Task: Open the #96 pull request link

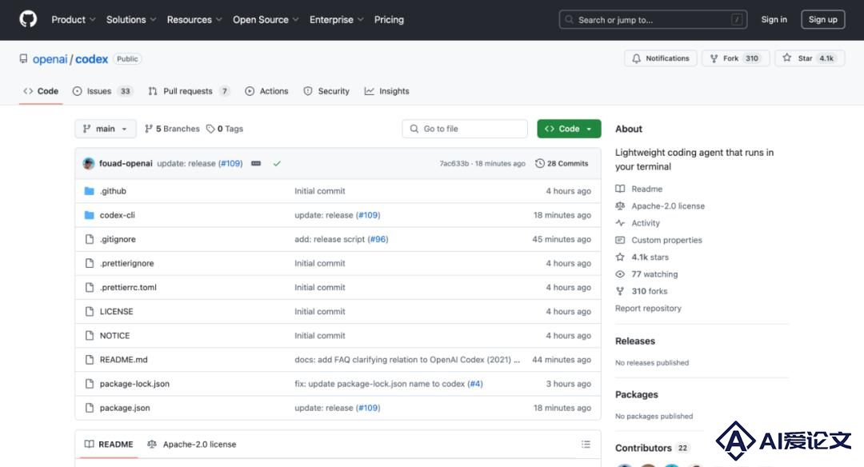Action: click(x=378, y=239)
